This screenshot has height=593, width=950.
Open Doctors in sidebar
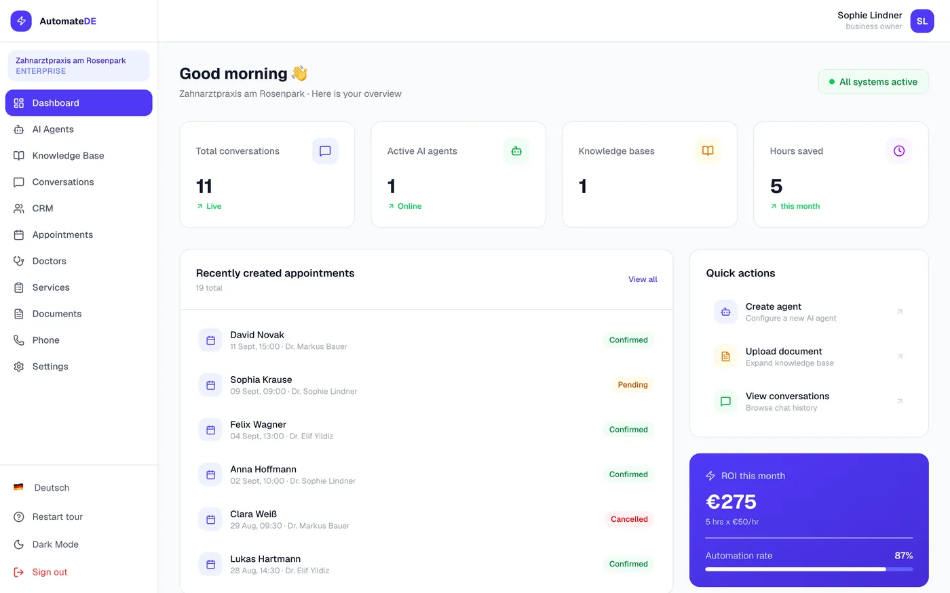[x=79, y=261]
